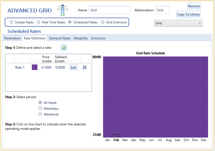Select the Simple Rates option
The width and height of the screenshot is (215, 151).
click(x=11, y=22)
